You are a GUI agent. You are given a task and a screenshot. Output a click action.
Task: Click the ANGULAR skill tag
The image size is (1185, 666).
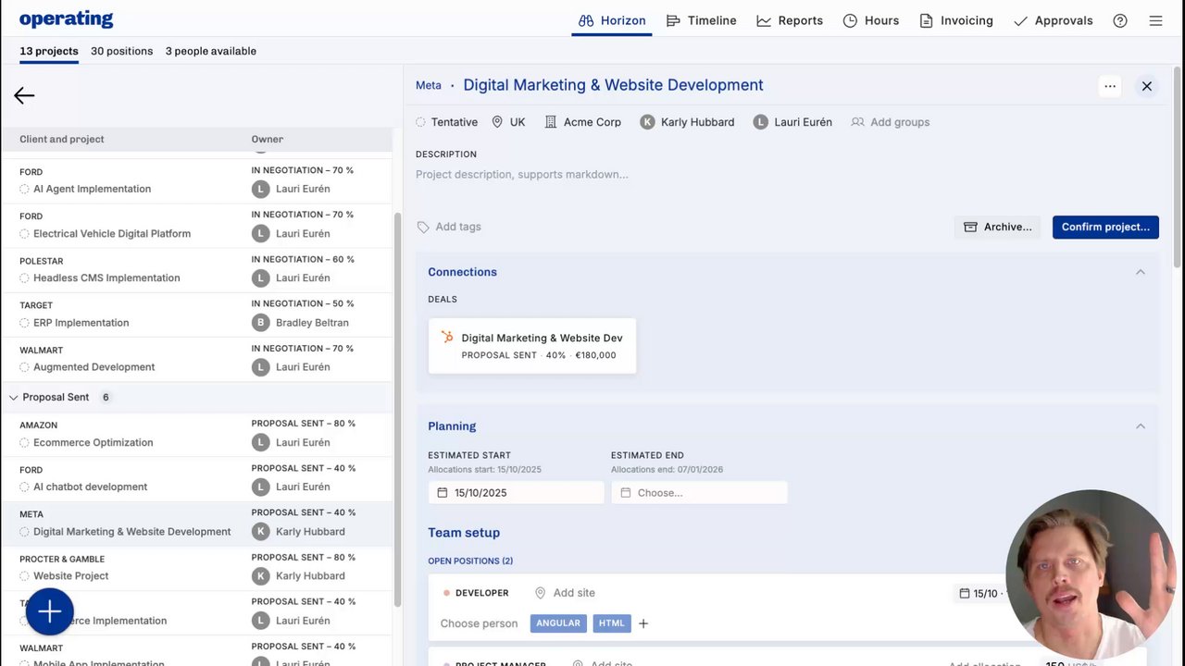558,623
